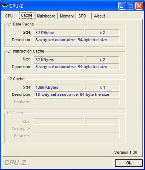Screen dimensions: 145x170
Task: Select the Cache tab
Action: [x=27, y=16]
